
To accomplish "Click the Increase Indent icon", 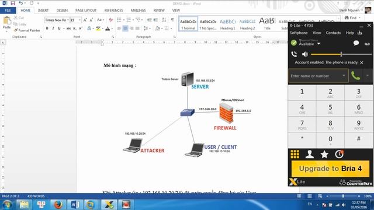I will pos(155,20).
